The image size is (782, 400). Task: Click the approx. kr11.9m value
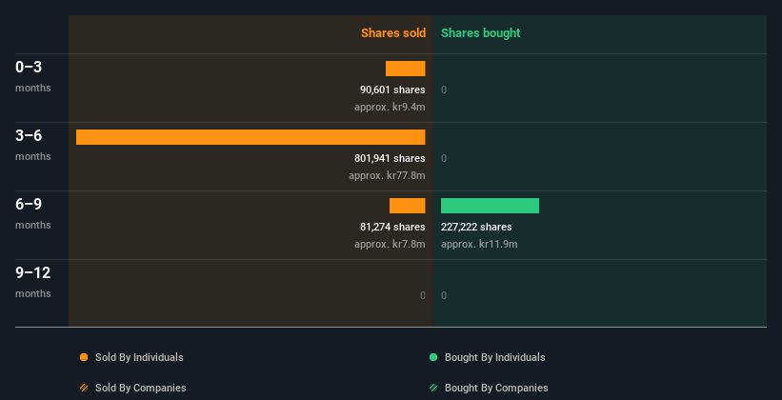click(x=479, y=244)
